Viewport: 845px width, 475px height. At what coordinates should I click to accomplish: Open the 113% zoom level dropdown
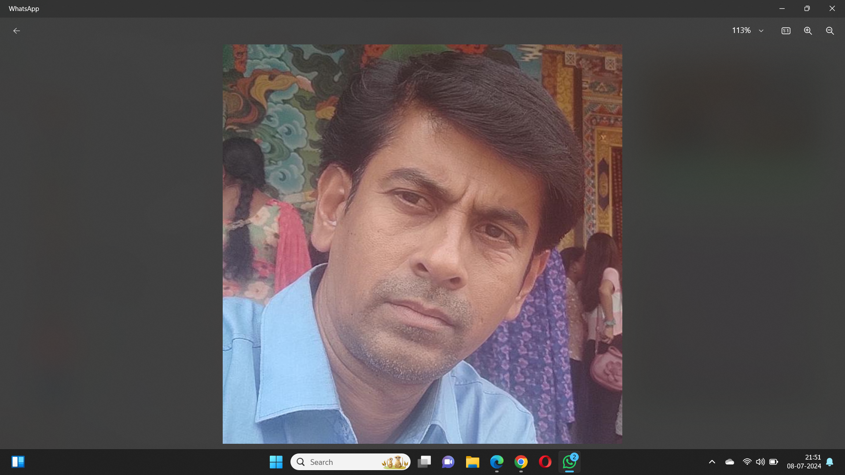[x=748, y=31]
